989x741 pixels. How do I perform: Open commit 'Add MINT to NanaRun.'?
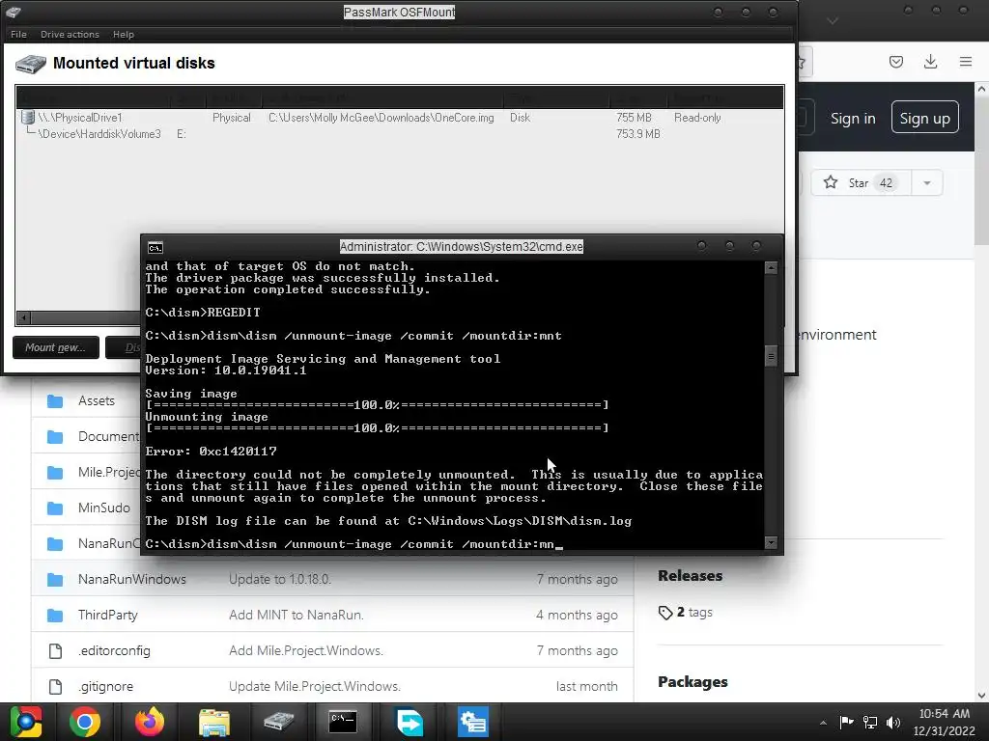point(297,615)
